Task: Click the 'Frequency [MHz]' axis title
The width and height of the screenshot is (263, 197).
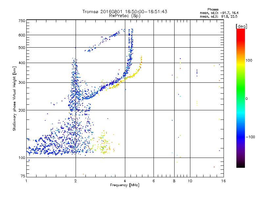Action: pyautogui.click(x=125, y=185)
